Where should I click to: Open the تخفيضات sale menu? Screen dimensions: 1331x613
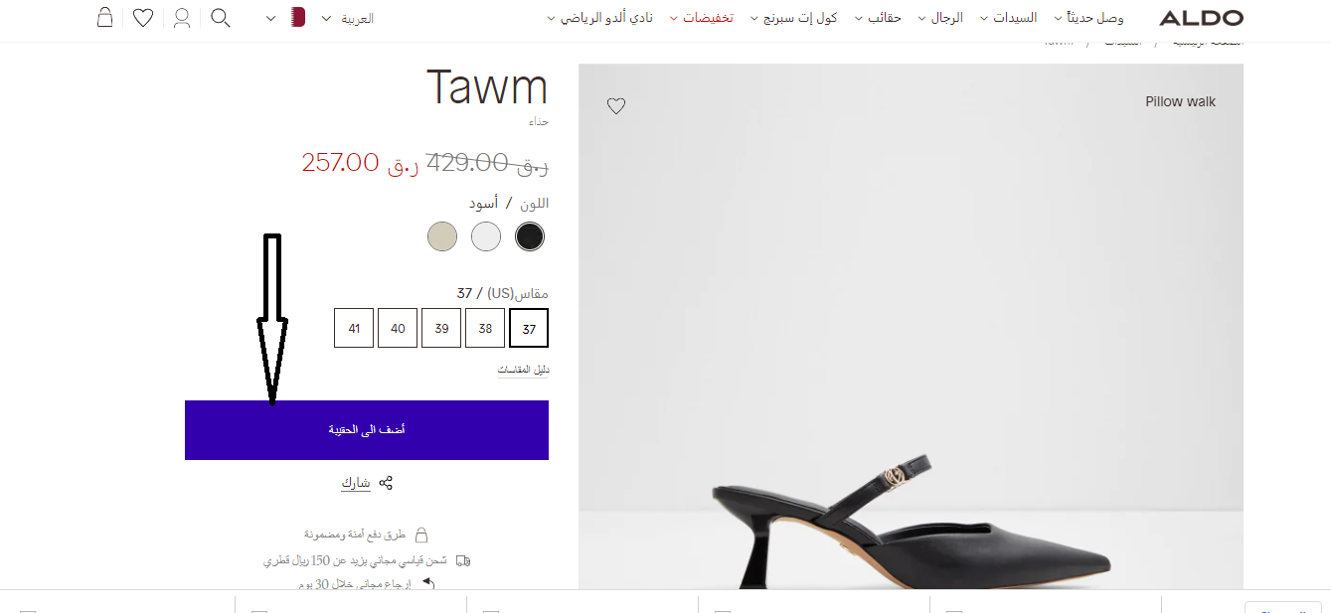[701, 18]
